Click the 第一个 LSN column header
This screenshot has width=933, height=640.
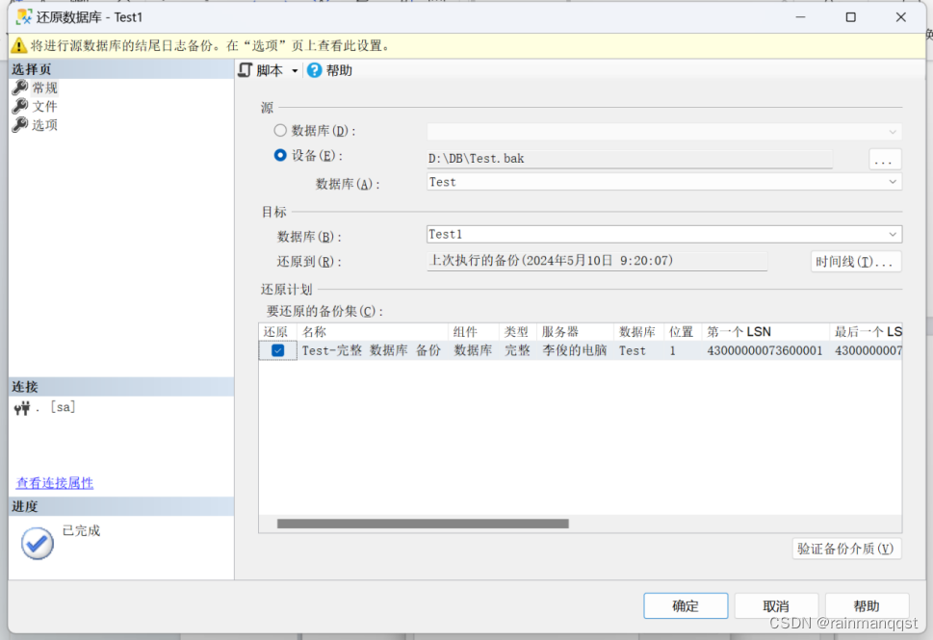739,332
